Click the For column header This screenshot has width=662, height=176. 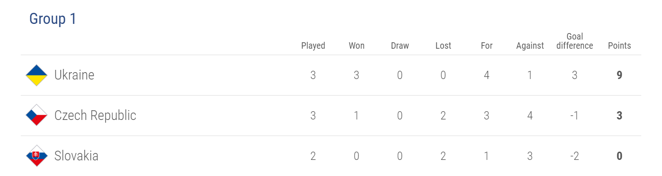[487, 45]
